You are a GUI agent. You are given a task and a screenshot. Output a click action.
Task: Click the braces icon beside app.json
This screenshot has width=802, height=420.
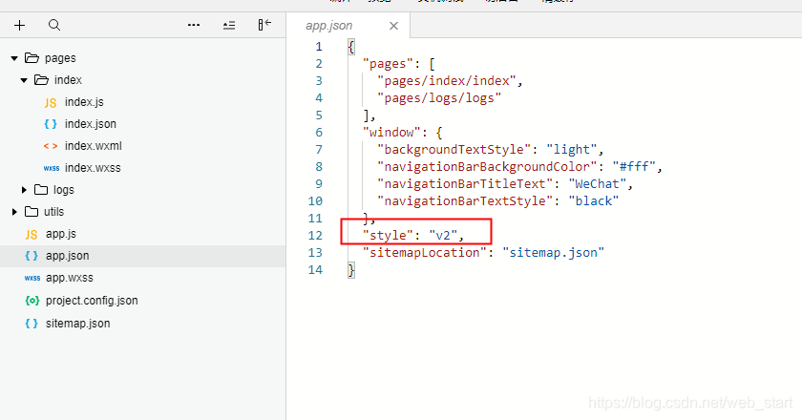tap(32, 256)
